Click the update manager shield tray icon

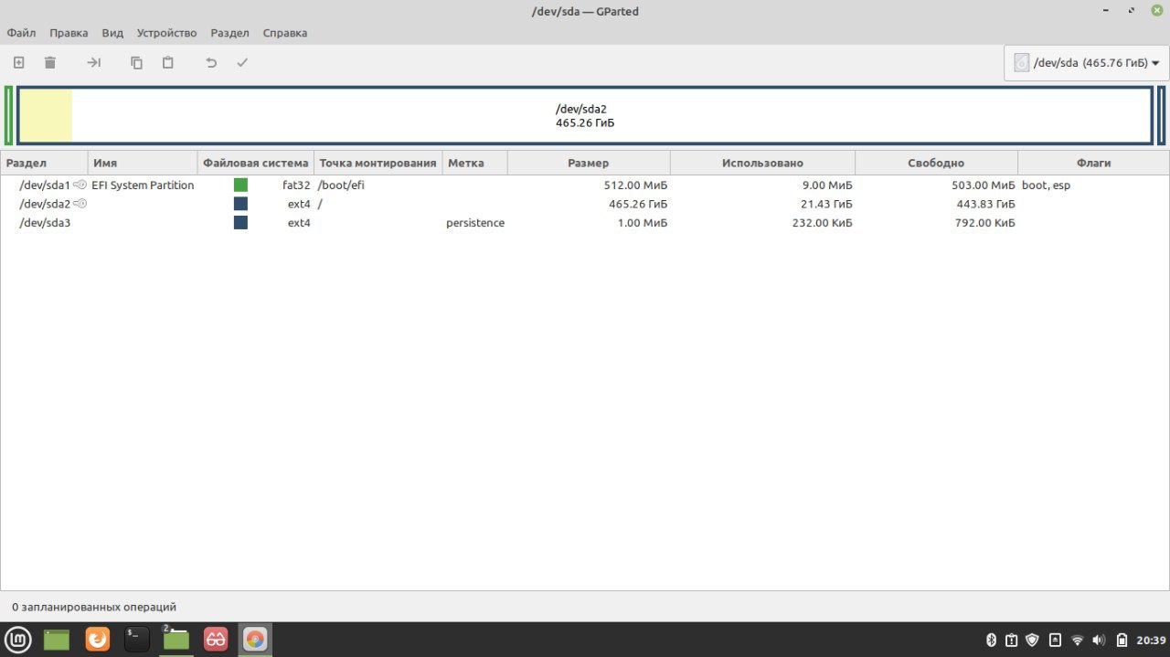1033,640
